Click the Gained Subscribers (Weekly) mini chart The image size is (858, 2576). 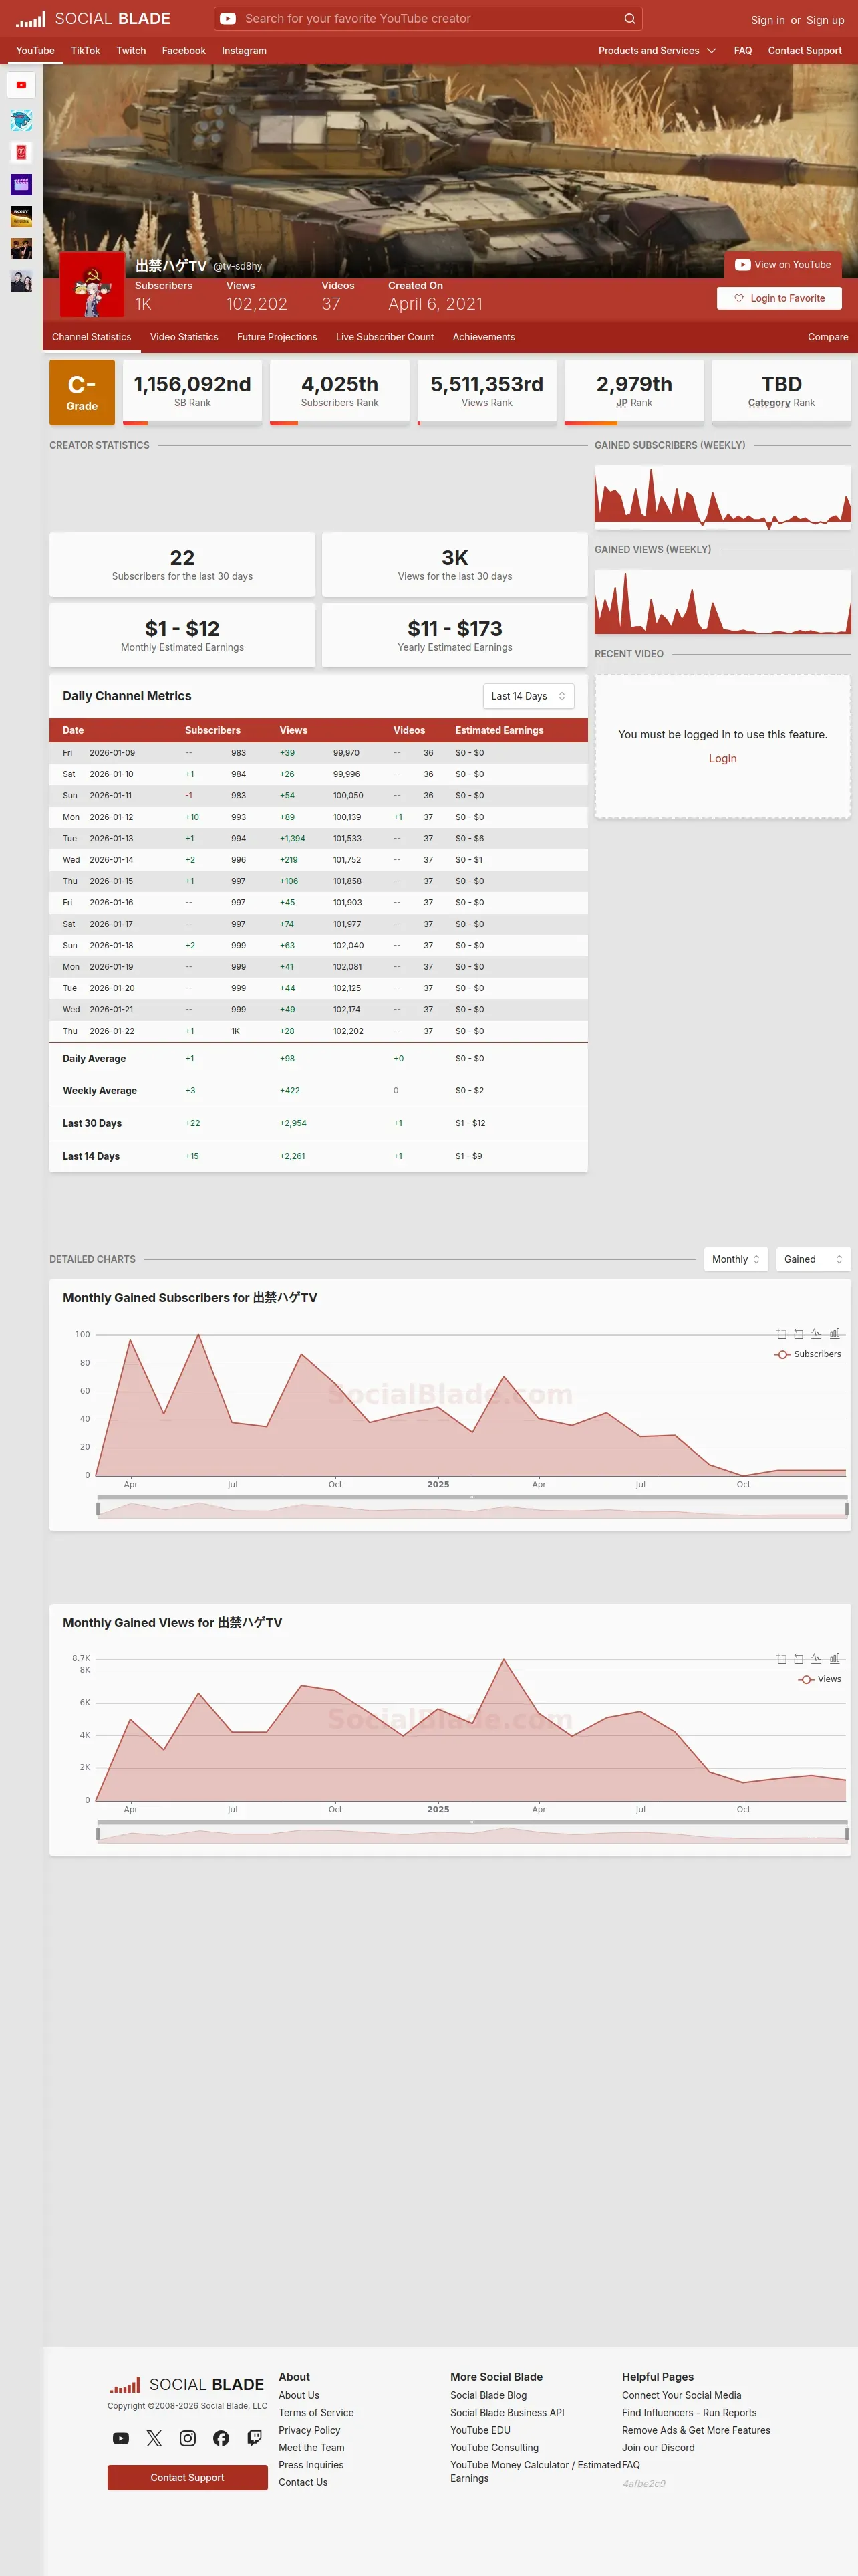723,497
